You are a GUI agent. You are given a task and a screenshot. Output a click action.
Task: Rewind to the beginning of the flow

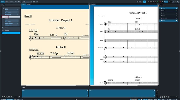coord(153,2)
